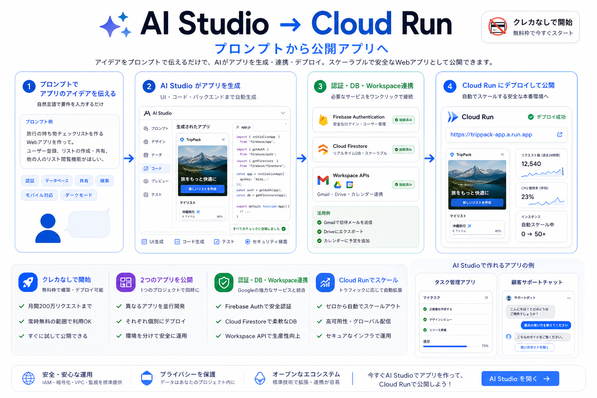Click the 認証 tag chip
Screen dimensions: 597x398
[x=30, y=181]
